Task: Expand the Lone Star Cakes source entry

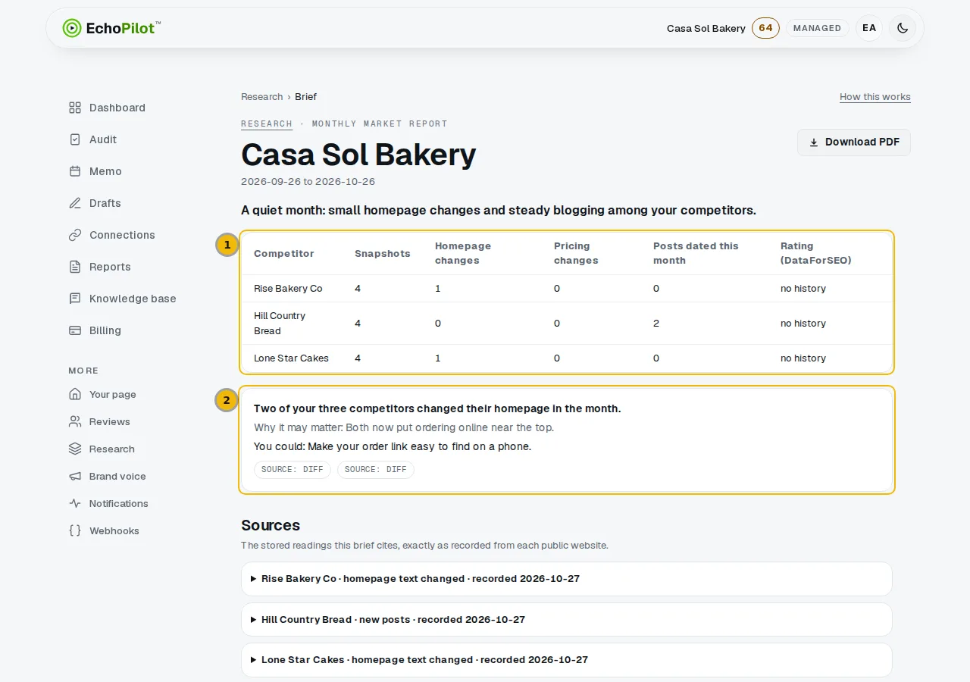Action: point(567,660)
